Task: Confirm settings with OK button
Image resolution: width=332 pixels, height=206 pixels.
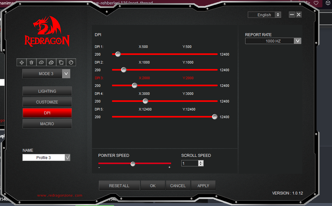Action: [x=153, y=186]
